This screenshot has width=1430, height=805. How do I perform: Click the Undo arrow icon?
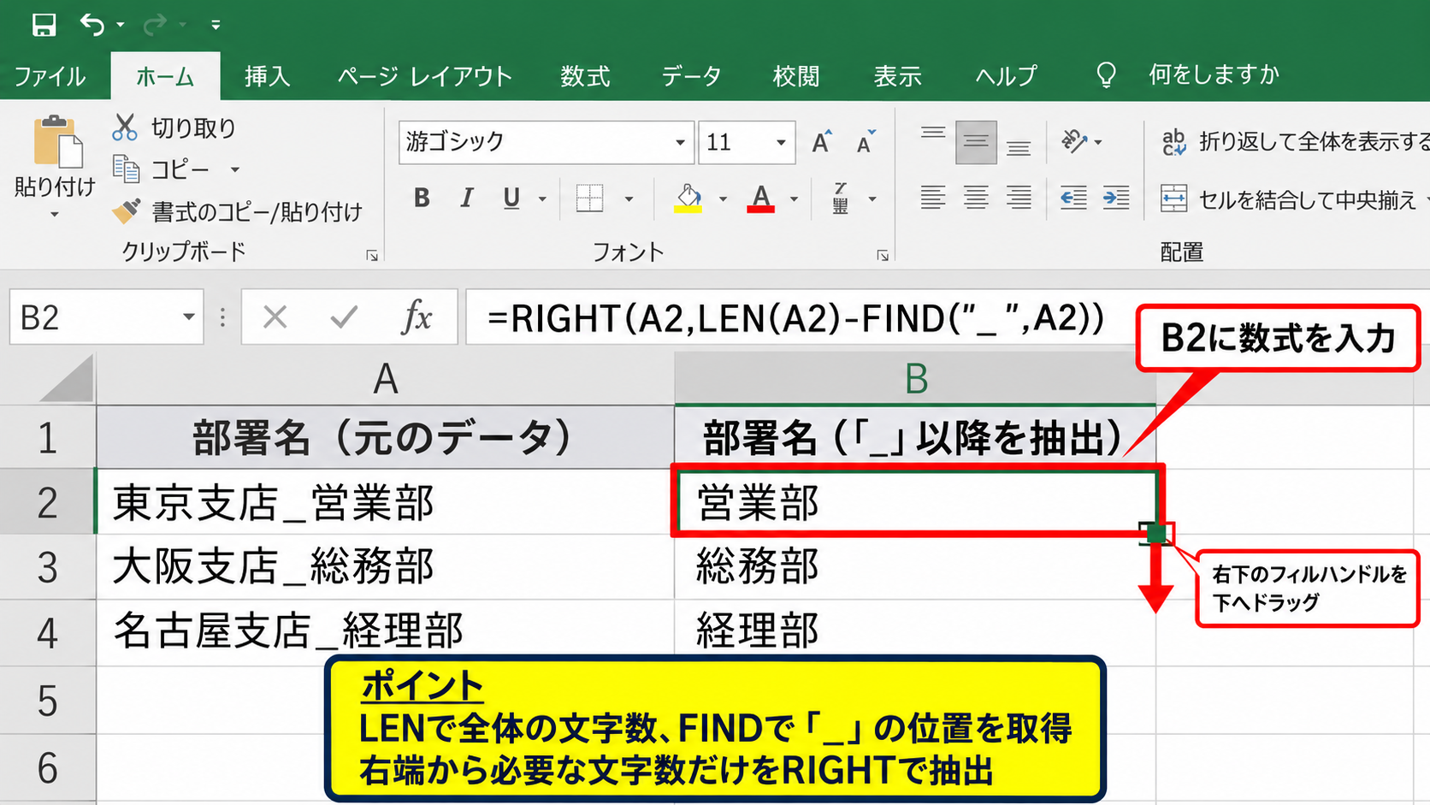pyautogui.click(x=92, y=25)
